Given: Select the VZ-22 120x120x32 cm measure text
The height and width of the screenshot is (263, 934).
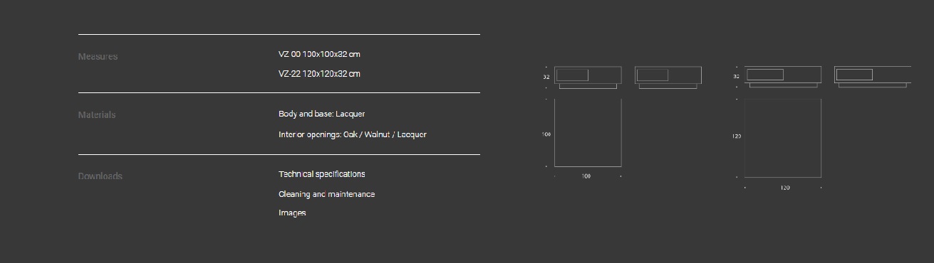Looking at the screenshot, I should tap(319, 74).
